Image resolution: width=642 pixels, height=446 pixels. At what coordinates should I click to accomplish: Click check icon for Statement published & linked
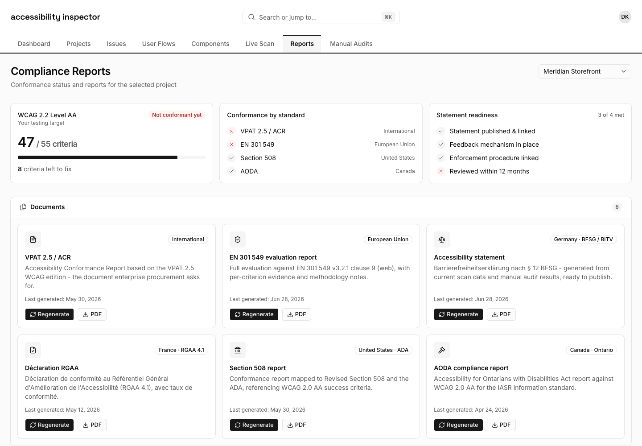click(x=441, y=131)
